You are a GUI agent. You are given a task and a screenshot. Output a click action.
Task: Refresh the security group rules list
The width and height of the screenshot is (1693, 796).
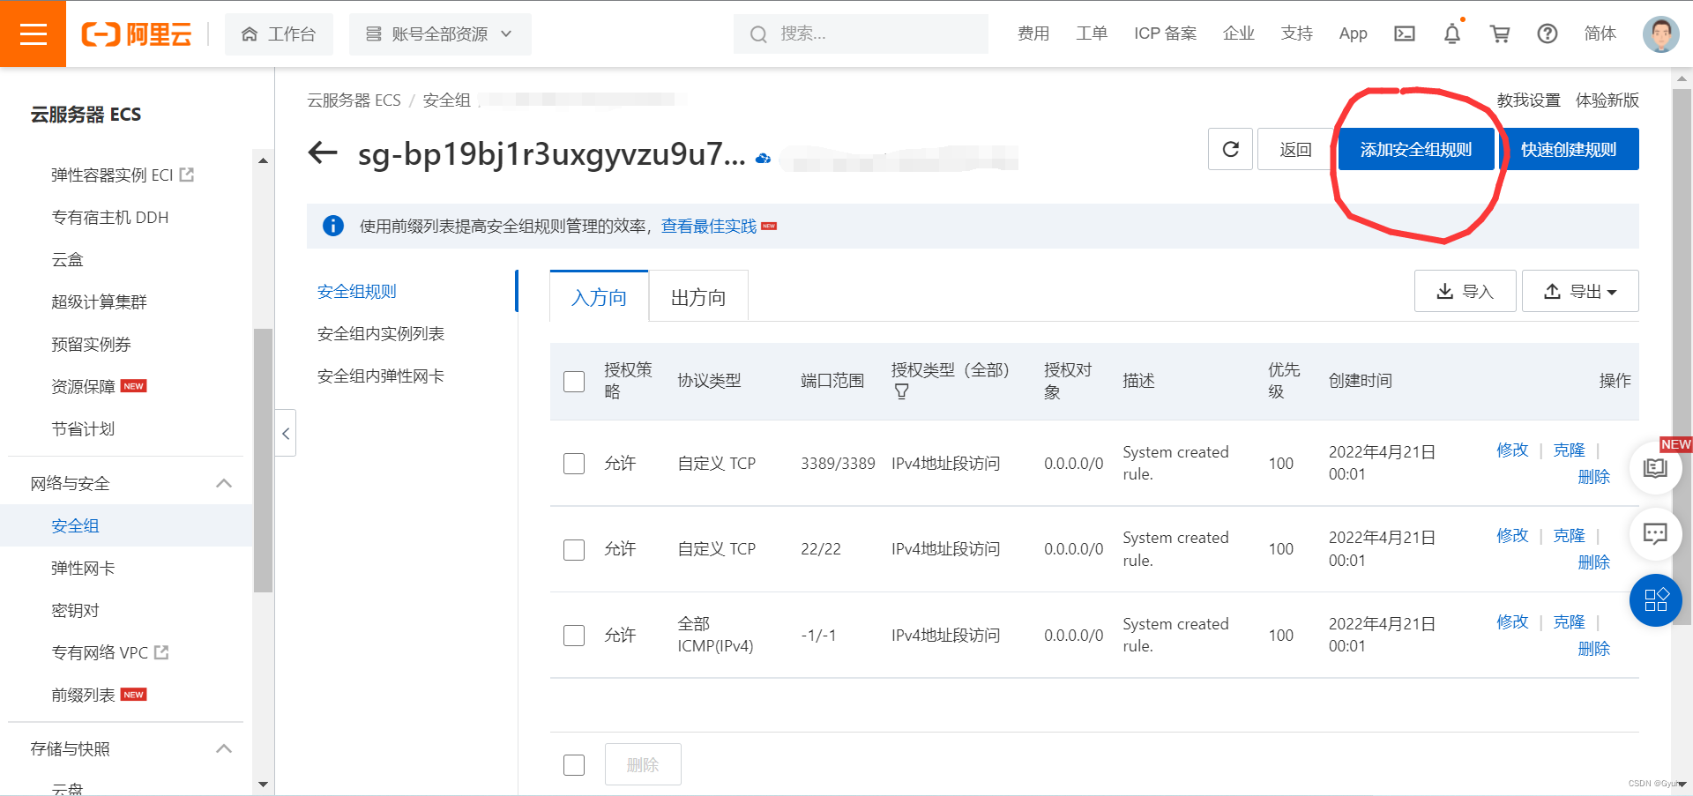click(x=1229, y=149)
